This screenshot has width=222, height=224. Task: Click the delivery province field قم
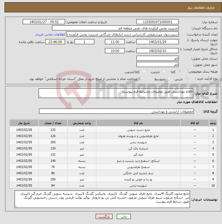point(158,58)
